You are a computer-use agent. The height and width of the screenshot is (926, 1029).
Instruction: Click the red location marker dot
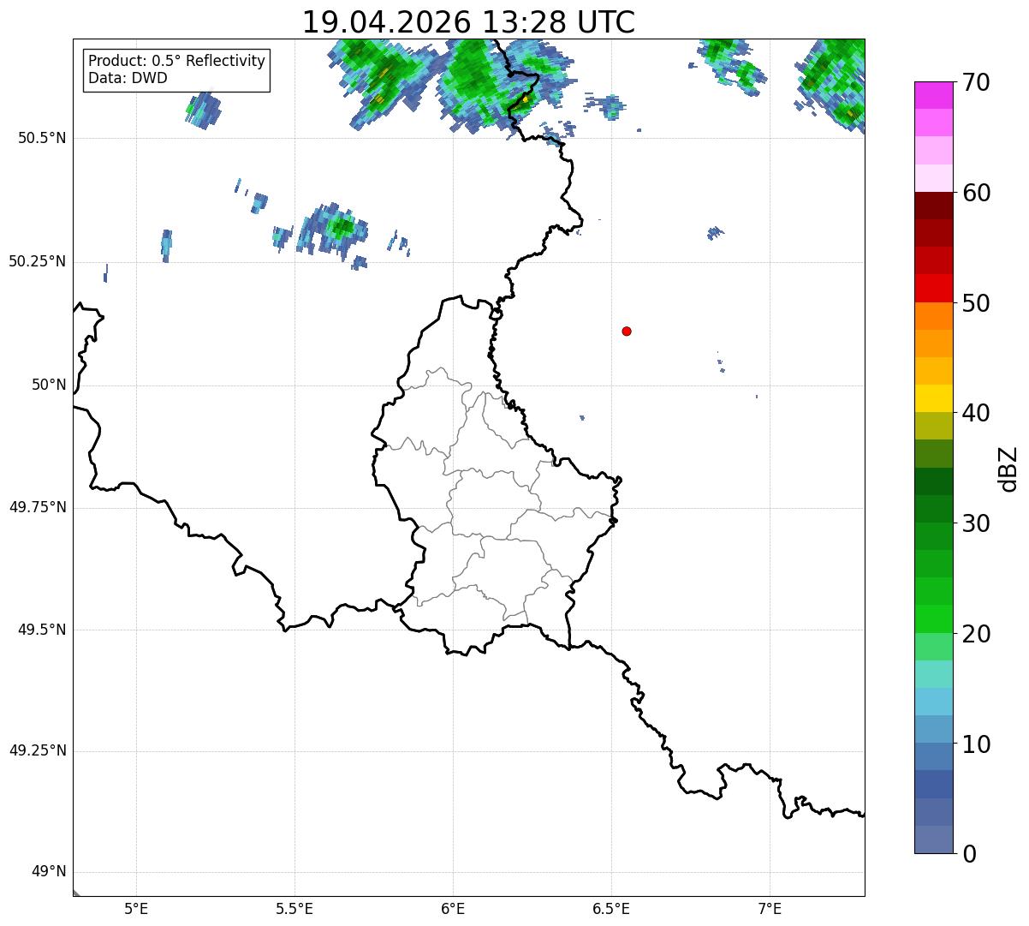[x=627, y=331]
